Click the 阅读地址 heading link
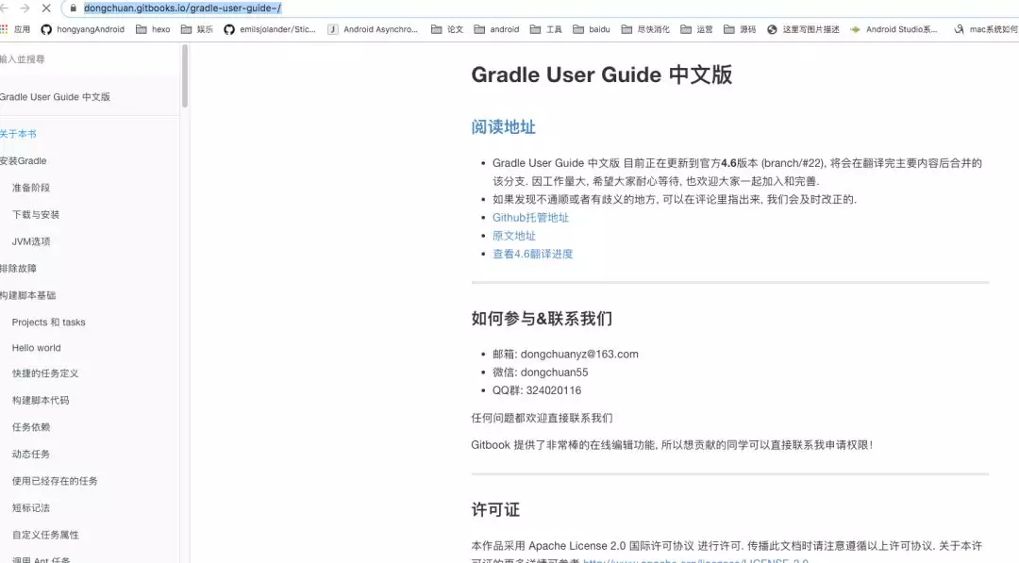 point(503,127)
